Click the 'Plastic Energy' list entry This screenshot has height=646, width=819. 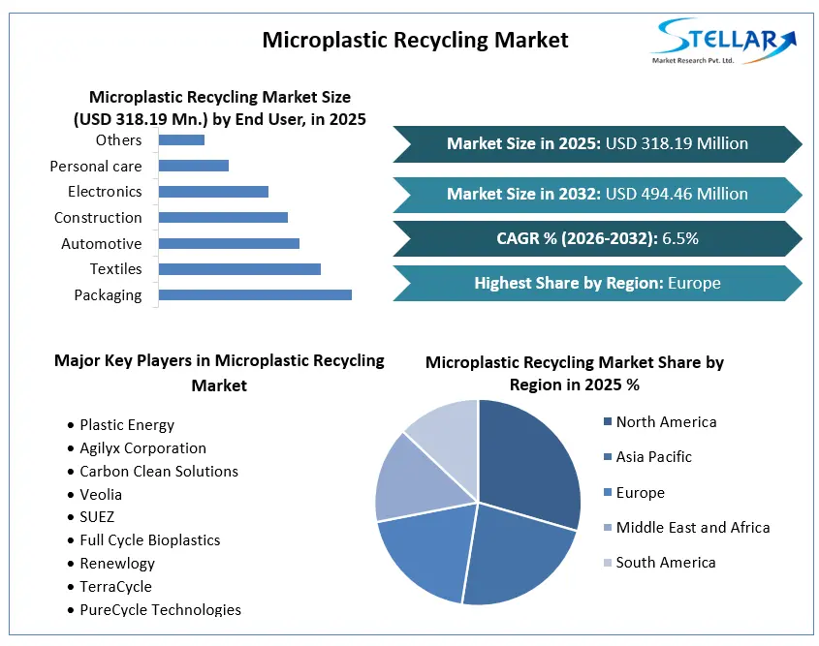127,425
